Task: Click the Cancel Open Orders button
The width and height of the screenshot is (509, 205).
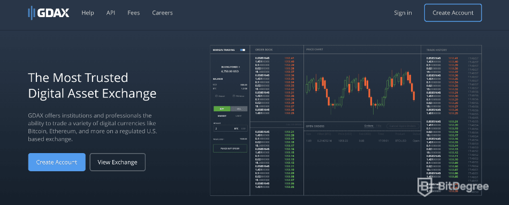Action: pos(402,126)
